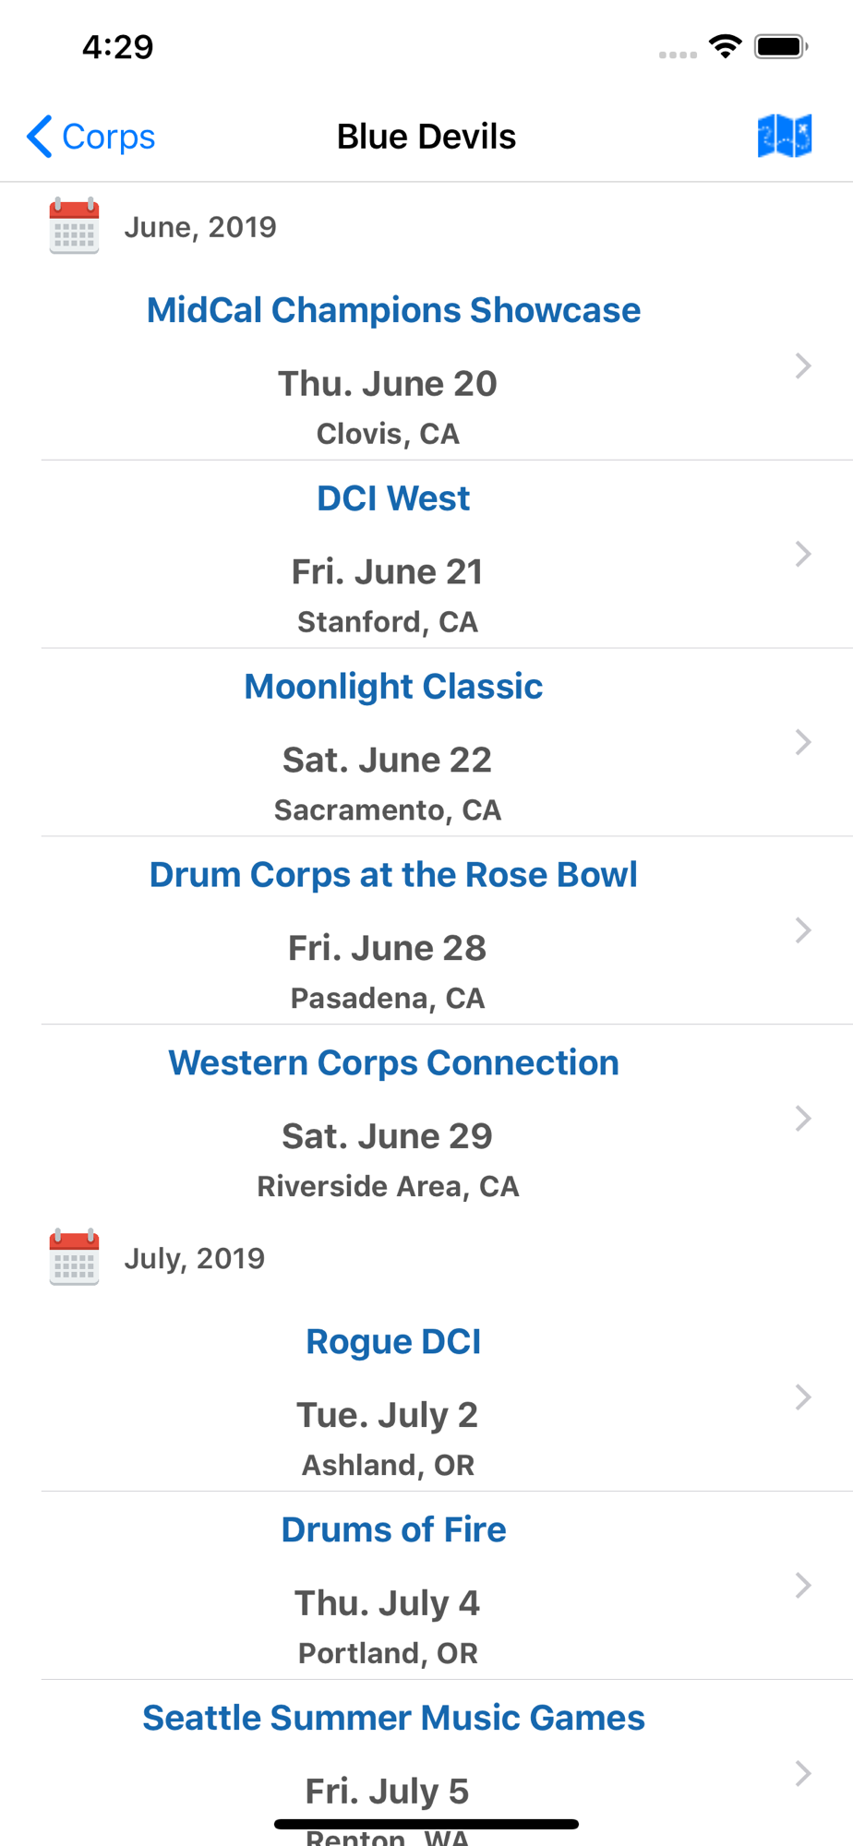The width and height of the screenshot is (853, 1846).
Task: Tap the Wi-Fi status icon
Action: [x=726, y=46]
